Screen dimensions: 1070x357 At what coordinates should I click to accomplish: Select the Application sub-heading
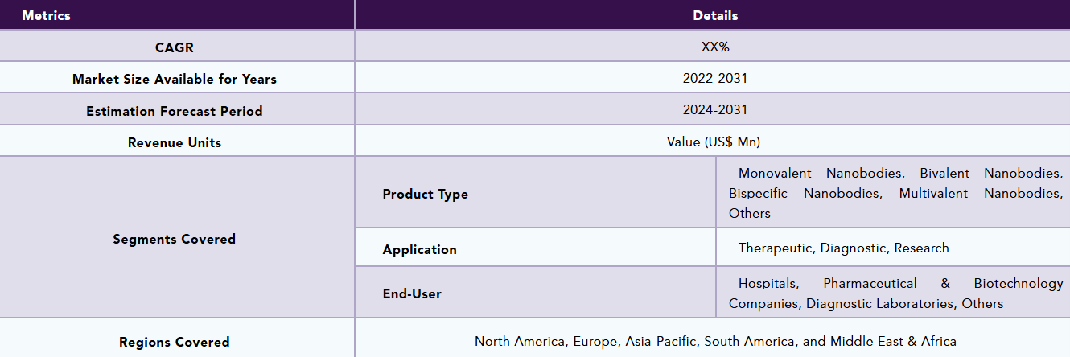coord(419,249)
